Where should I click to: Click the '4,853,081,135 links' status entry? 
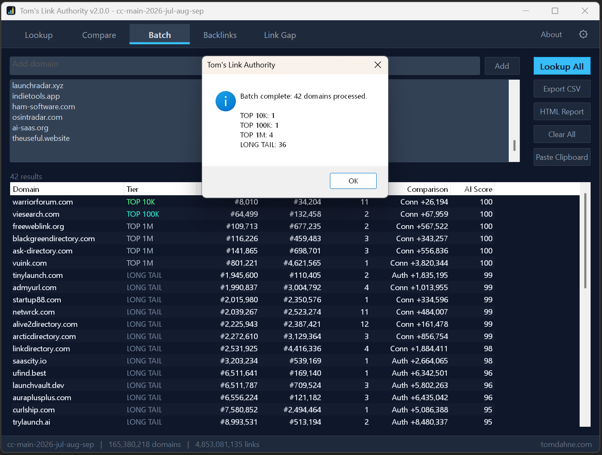click(x=227, y=444)
